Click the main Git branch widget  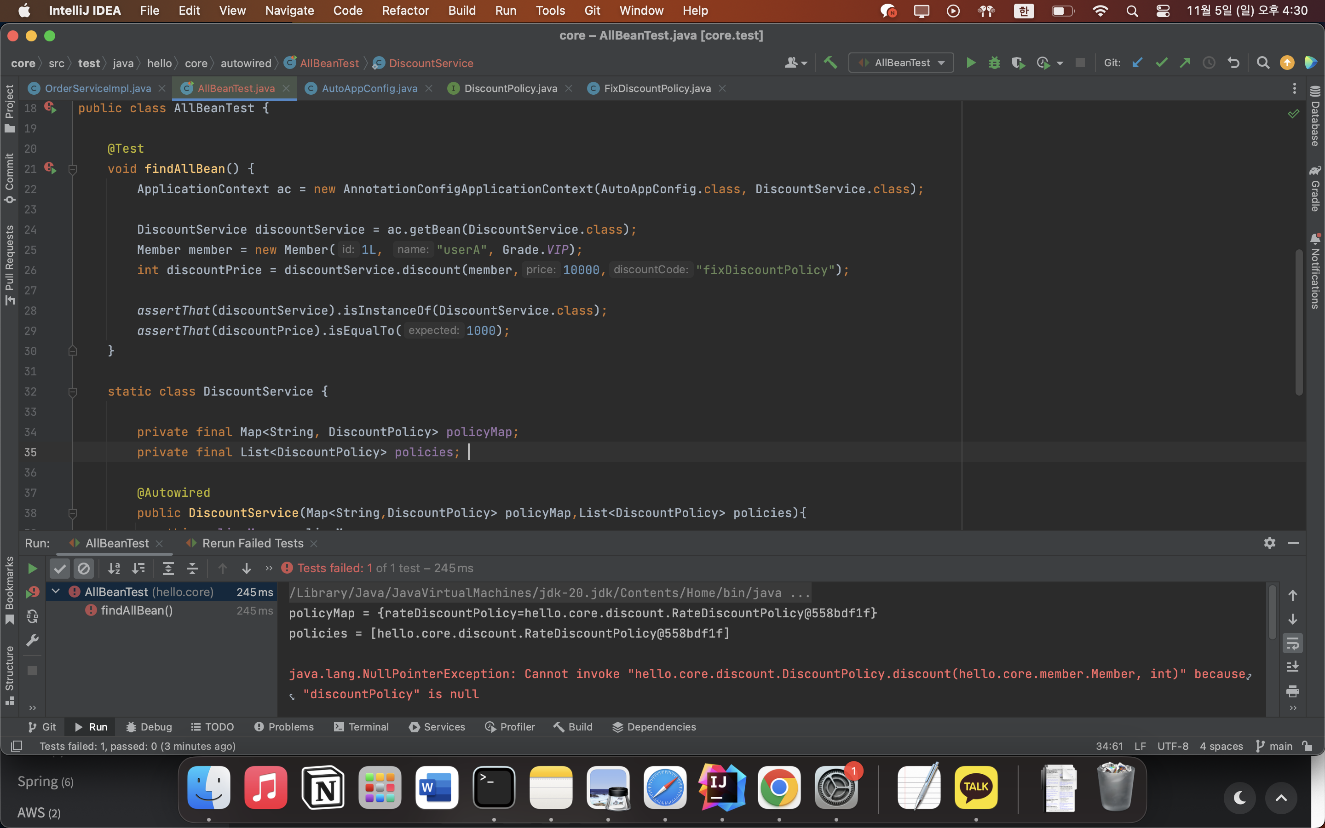click(1274, 746)
